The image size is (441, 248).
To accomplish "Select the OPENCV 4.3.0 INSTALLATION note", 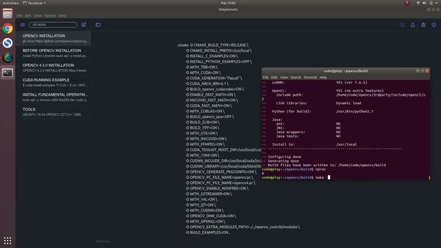I will point(54,68).
